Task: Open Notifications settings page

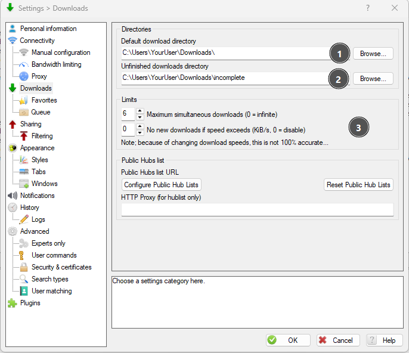Action: click(38, 196)
